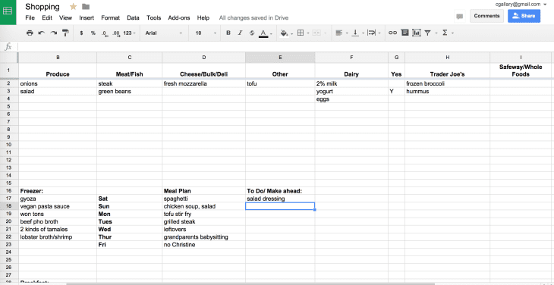Open the comment bubble icon near Comments
Viewport: 554px width, 285px height.
coord(460,16)
